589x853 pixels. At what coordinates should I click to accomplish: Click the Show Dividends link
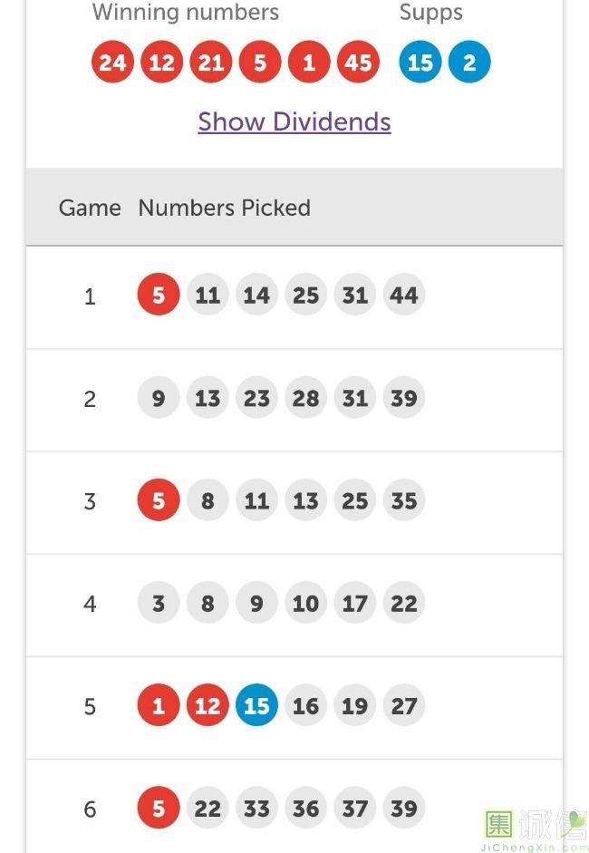(294, 121)
